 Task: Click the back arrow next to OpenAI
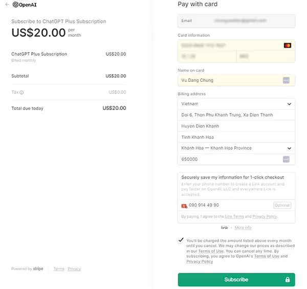tap(7, 5)
